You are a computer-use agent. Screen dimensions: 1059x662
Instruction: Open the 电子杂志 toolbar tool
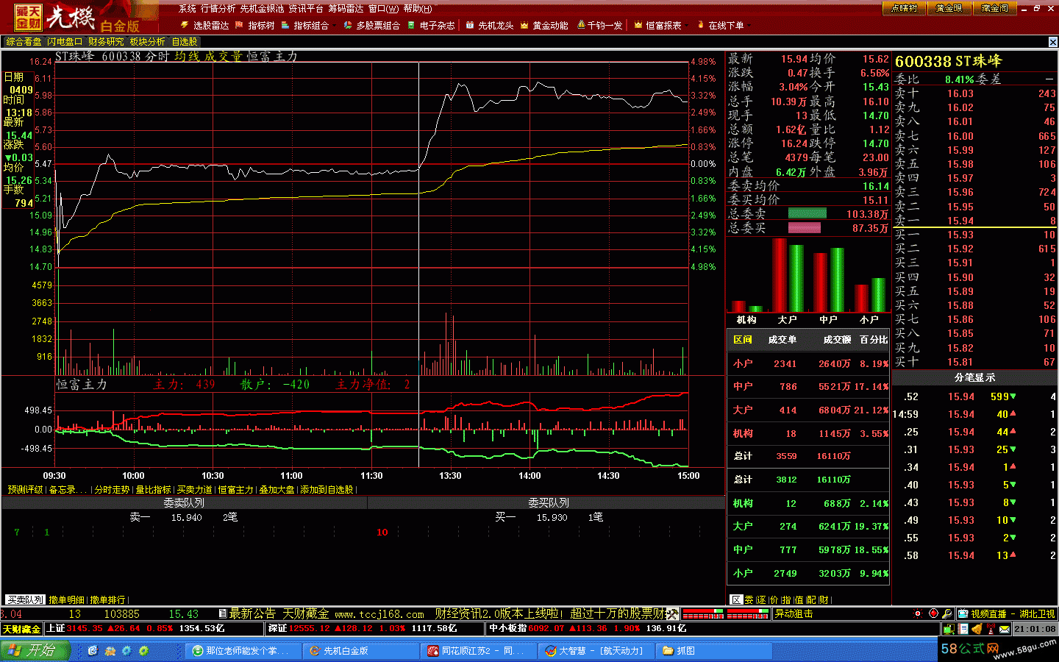pyautogui.click(x=431, y=25)
